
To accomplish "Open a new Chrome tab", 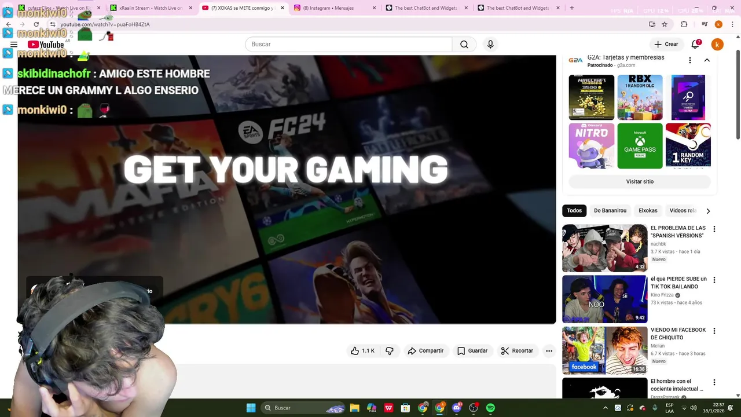I will coord(572,8).
